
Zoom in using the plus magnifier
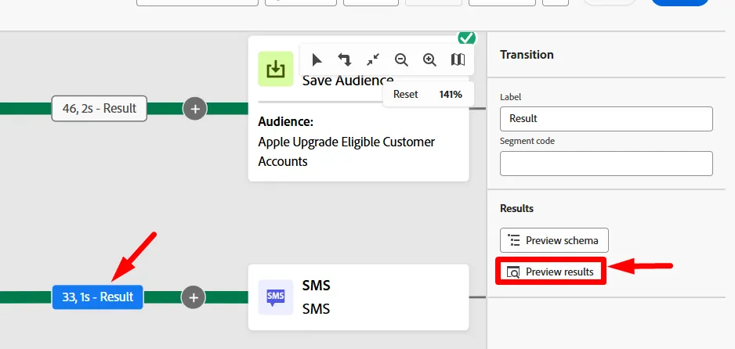[429, 60]
